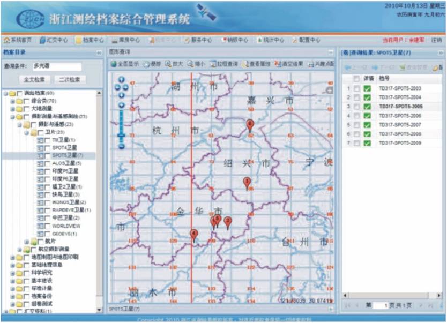The width and height of the screenshot is (447, 323).
Task: Expand the 科学研究 tree folder
Action: 12,273
